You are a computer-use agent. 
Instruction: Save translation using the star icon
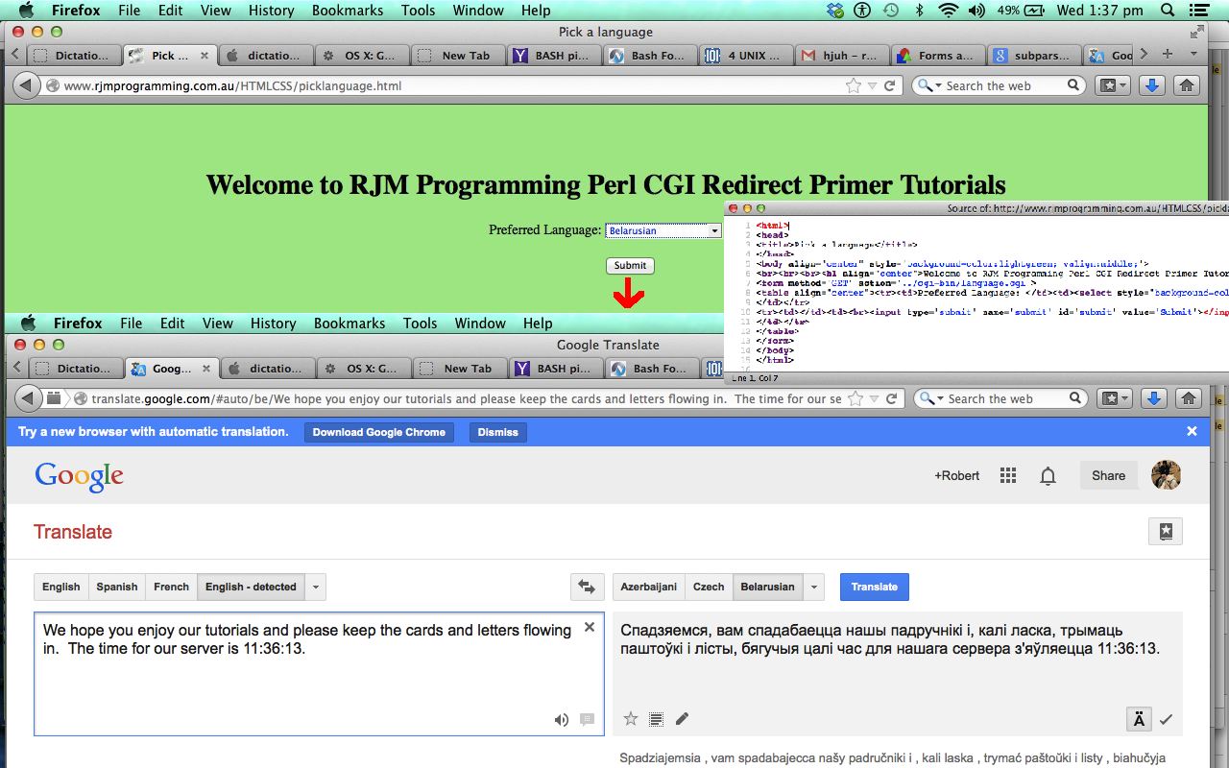point(631,718)
